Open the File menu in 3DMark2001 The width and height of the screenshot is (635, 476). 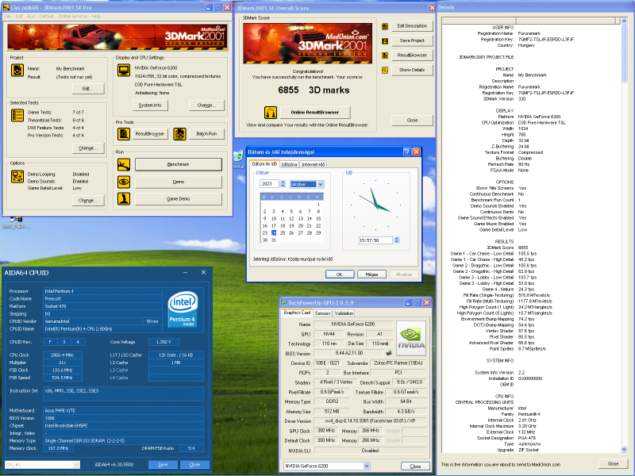pos(8,16)
